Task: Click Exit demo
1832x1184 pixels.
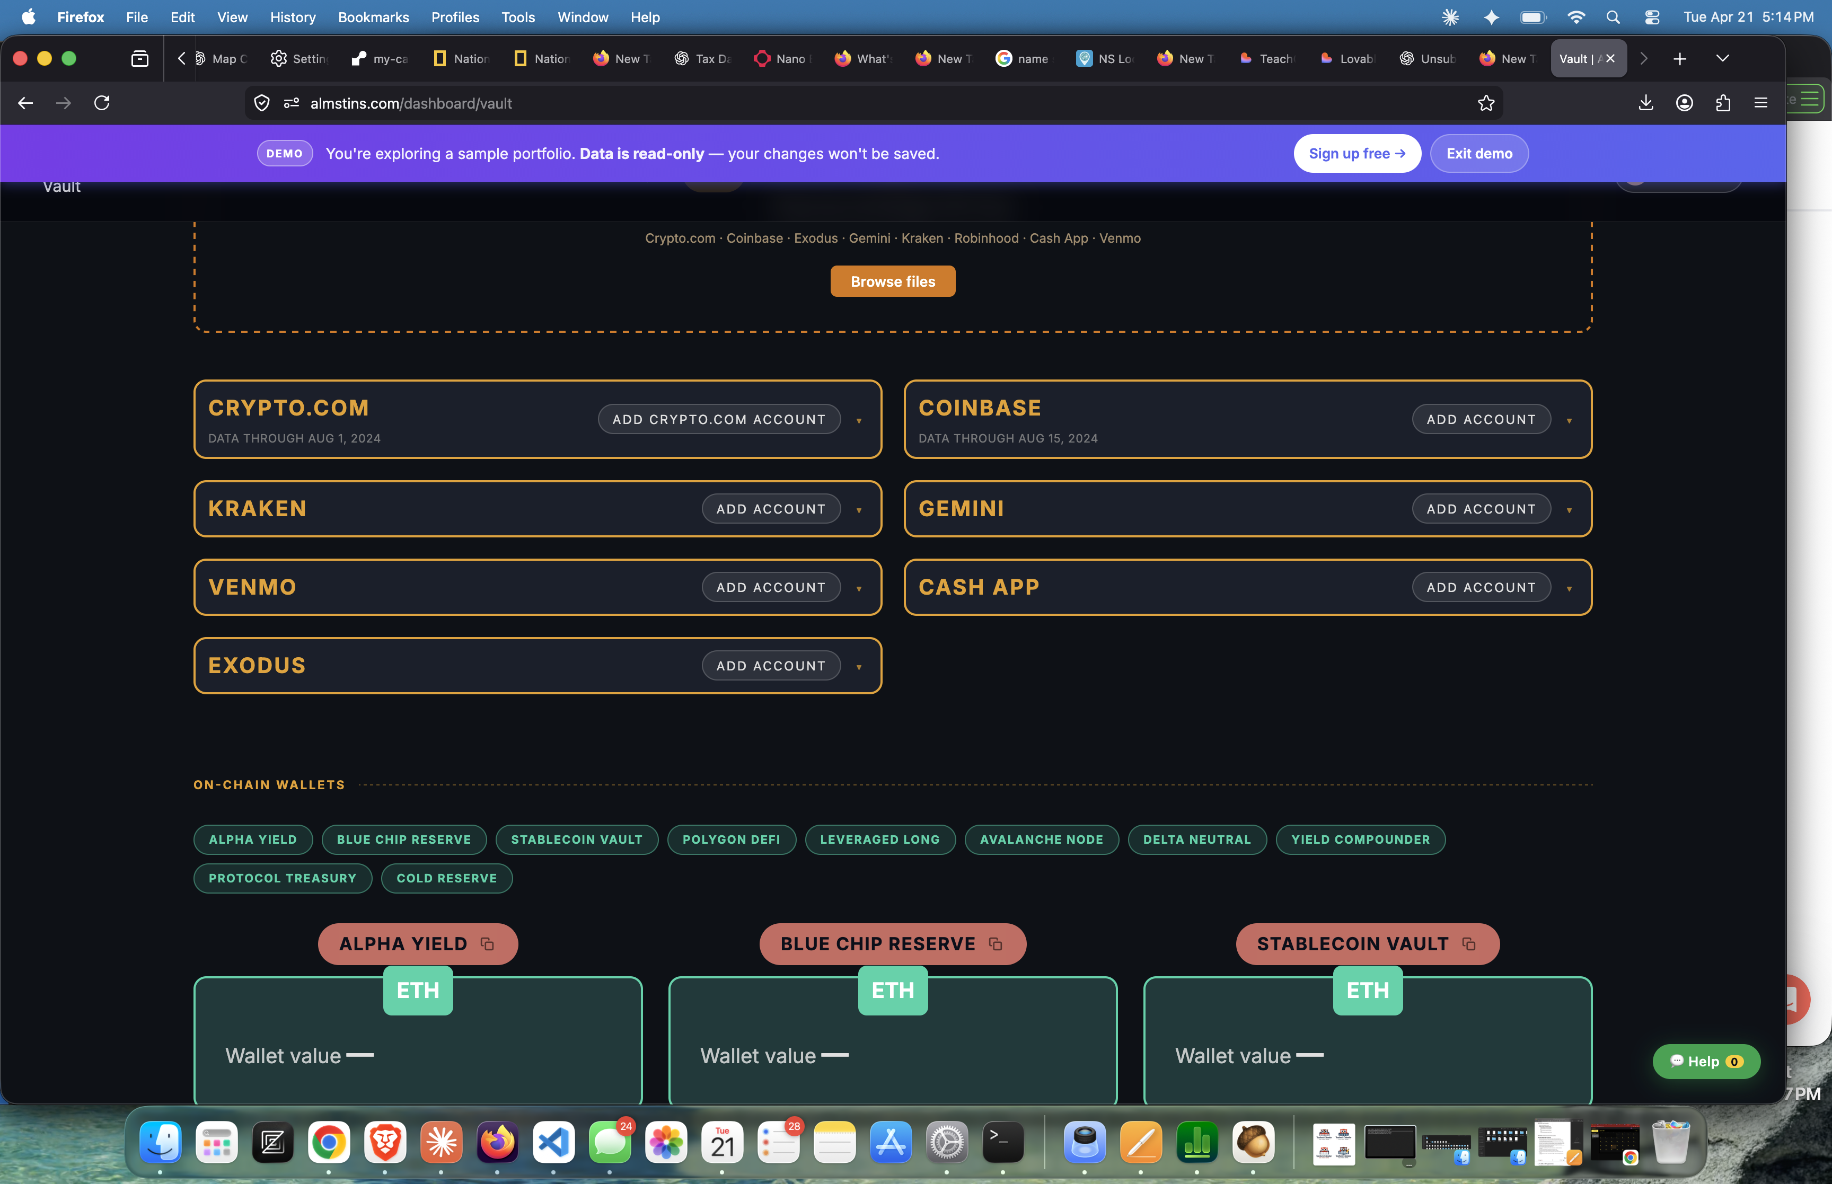Action: pyautogui.click(x=1479, y=154)
